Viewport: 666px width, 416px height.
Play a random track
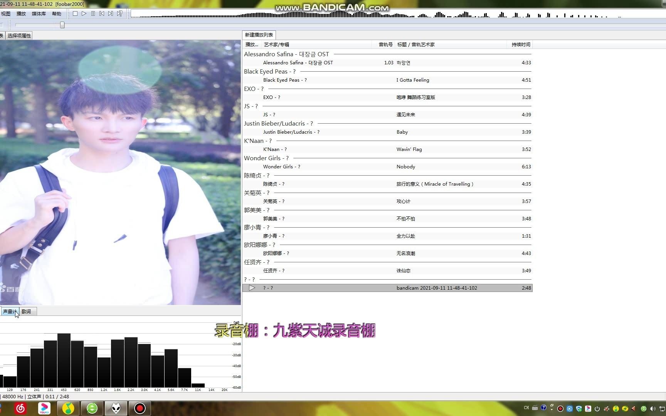[120, 13]
